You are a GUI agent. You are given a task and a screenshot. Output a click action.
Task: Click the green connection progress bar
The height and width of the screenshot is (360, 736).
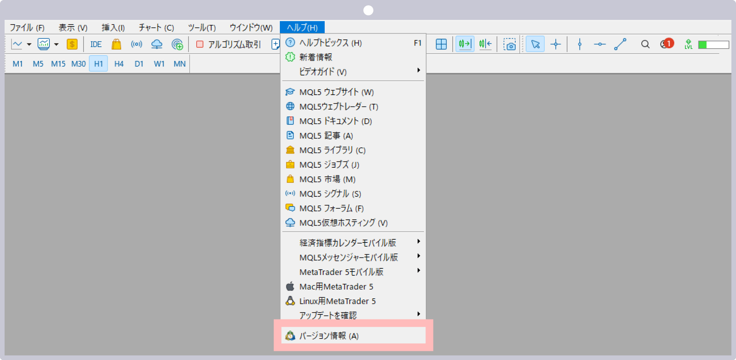pos(713,45)
